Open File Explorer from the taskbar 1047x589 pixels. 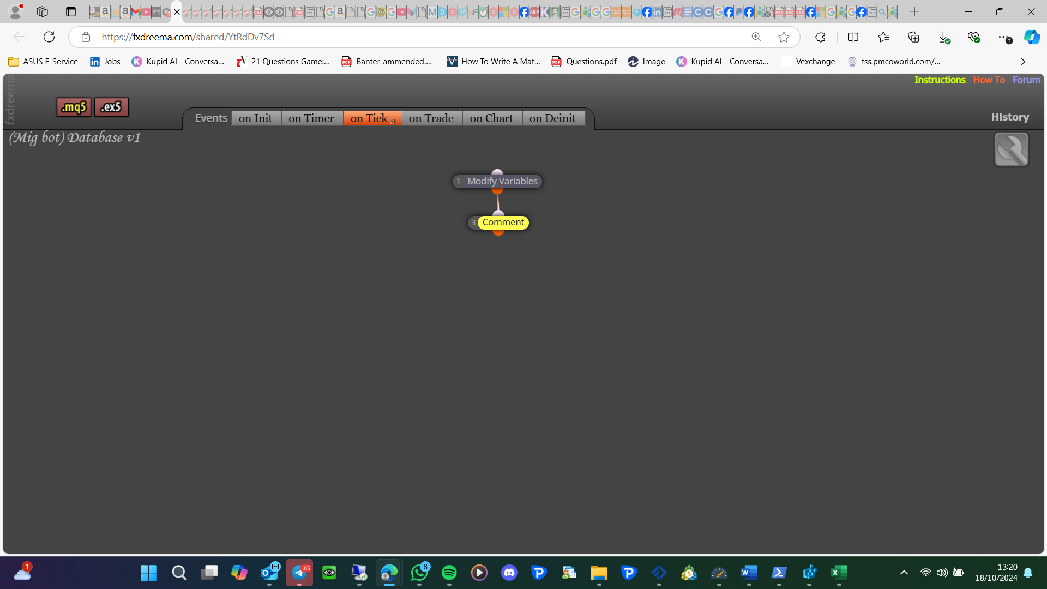(x=599, y=573)
